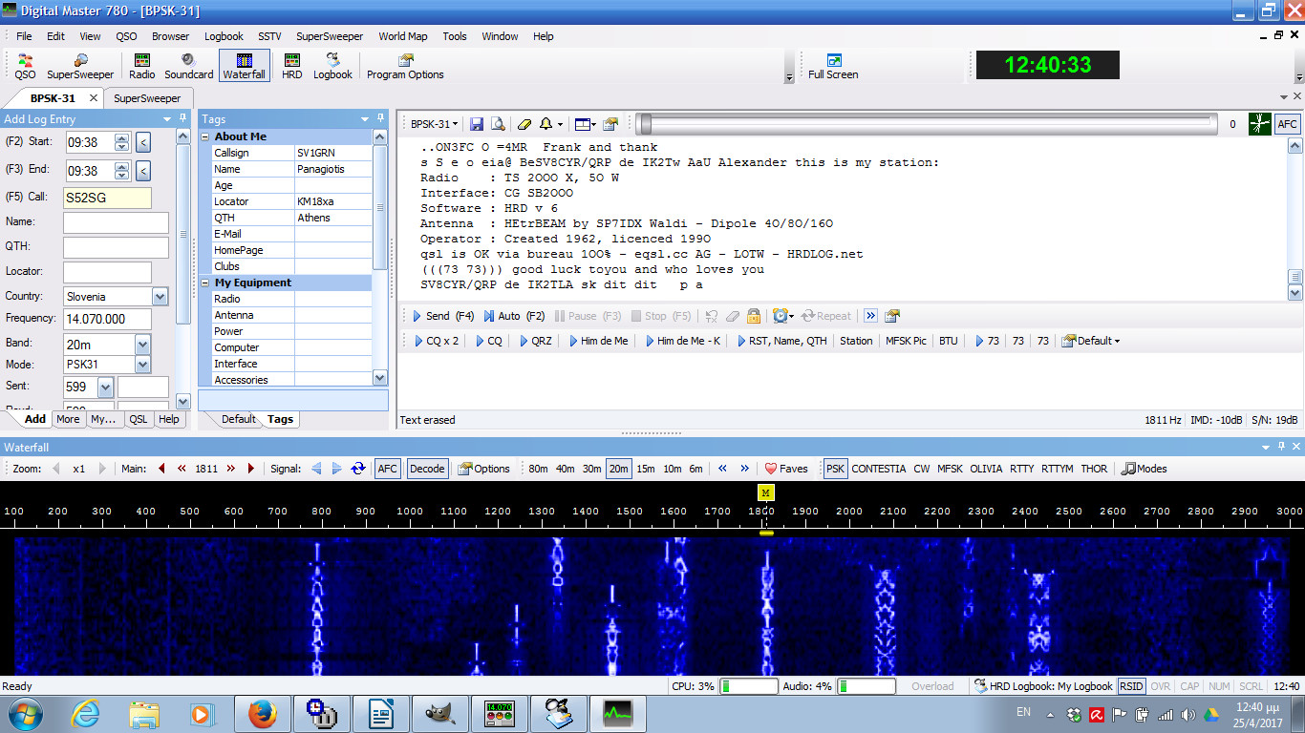Open the Waterfall display toolbar icon
The height and width of the screenshot is (733, 1305).
(x=244, y=65)
